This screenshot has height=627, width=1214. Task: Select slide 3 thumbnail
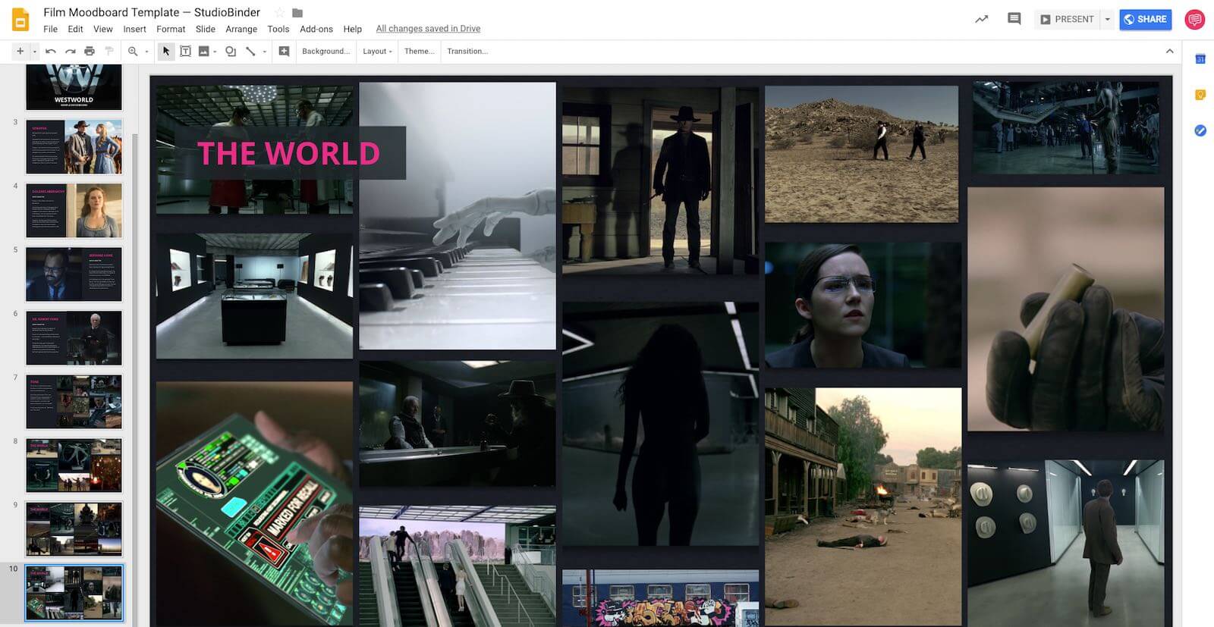(x=74, y=146)
